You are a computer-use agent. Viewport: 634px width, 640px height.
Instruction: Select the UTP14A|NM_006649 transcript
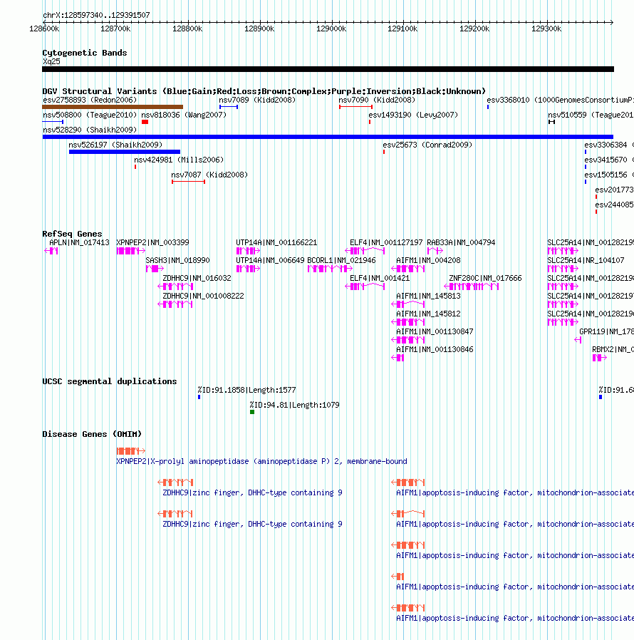click(248, 269)
